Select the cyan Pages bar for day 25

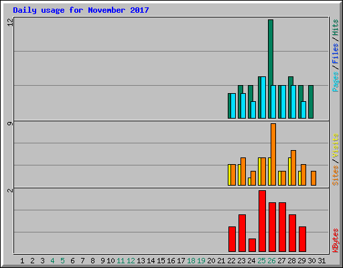point(263,97)
